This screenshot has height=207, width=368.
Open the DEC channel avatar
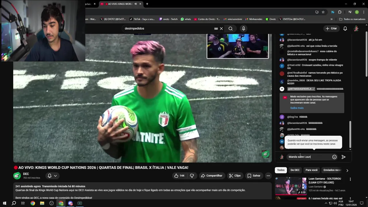[17, 176]
